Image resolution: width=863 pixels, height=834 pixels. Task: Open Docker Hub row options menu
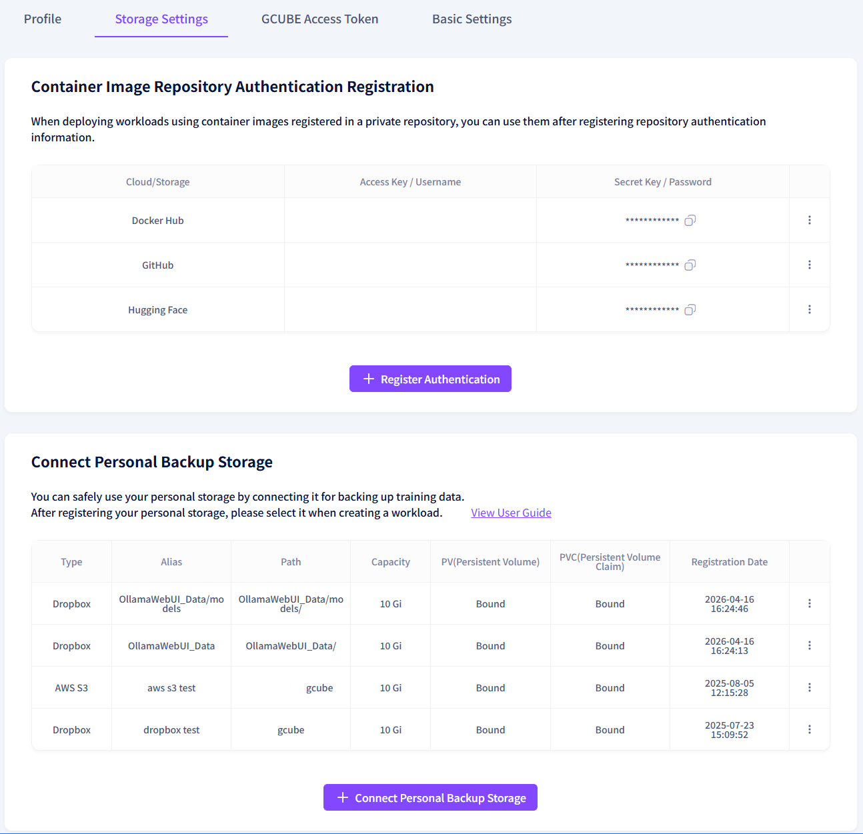point(810,220)
